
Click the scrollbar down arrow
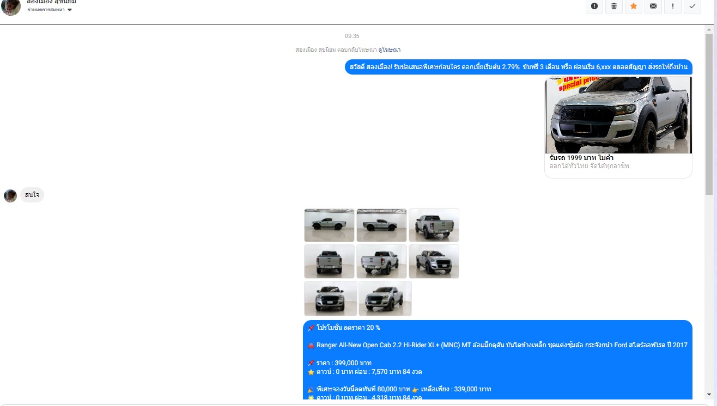click(709, 395)
